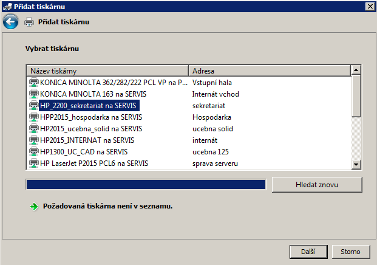The height and width of the screenshot is (265, 377).
Task: Click printer icon of HP1300_UC_CAD row
Action: (33, 151)
